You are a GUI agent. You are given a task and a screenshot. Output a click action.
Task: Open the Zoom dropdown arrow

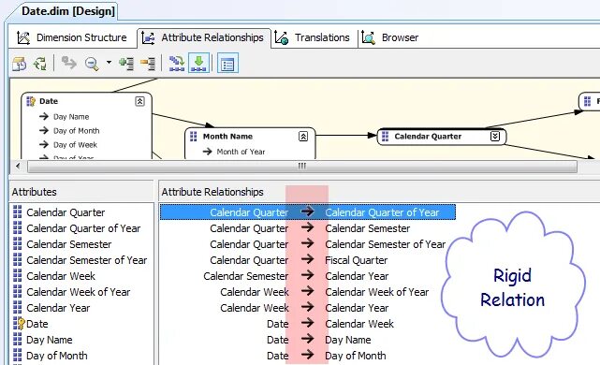(x=109, y=63)
